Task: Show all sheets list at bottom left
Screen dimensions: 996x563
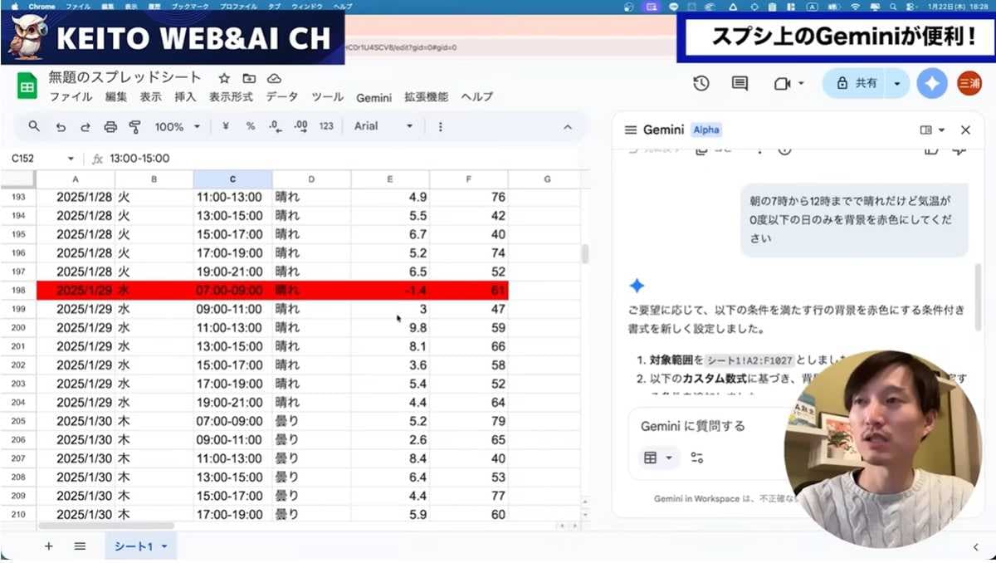Action: (80, 546)
